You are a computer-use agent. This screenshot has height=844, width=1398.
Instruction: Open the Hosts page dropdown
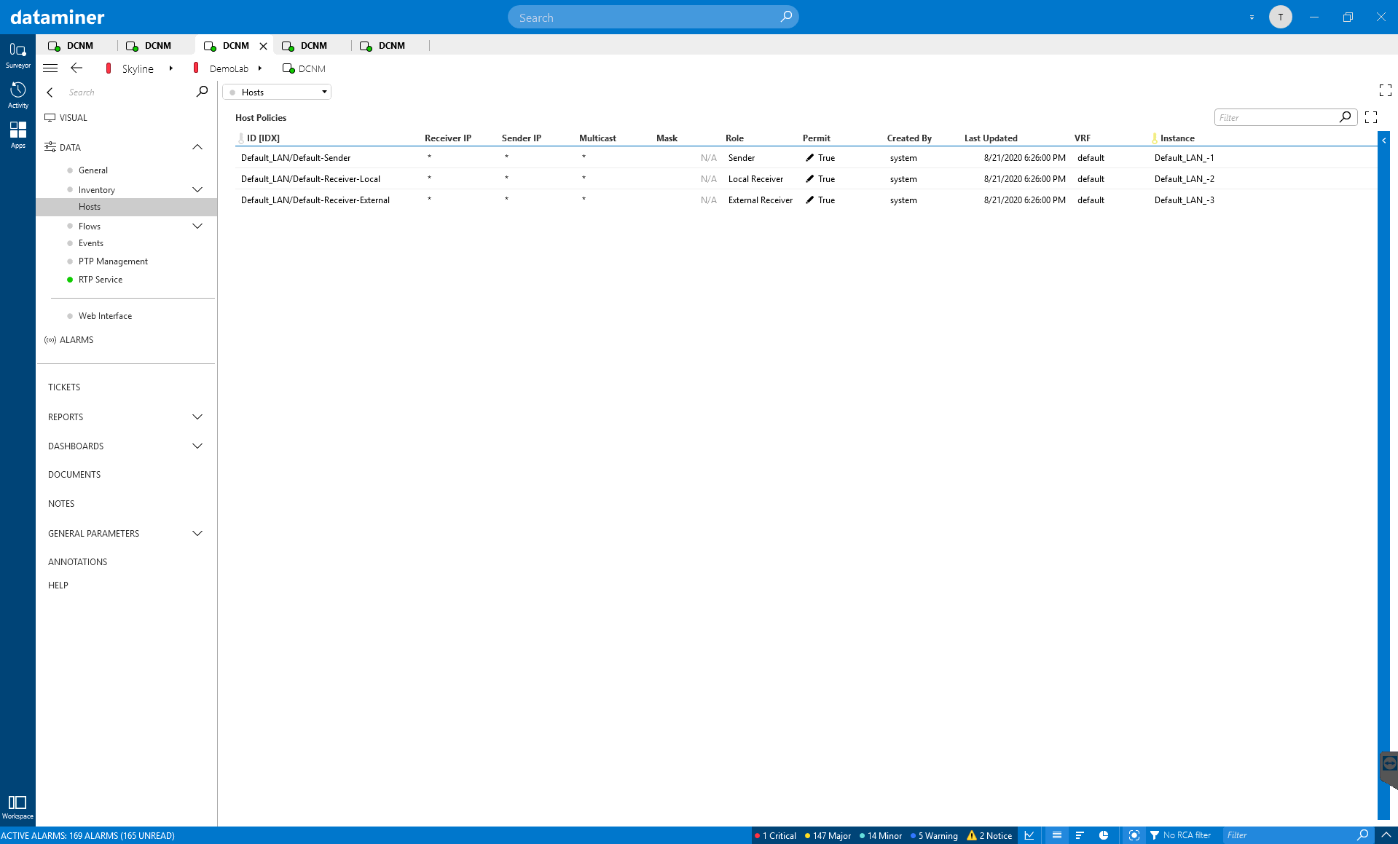point(277,92)
